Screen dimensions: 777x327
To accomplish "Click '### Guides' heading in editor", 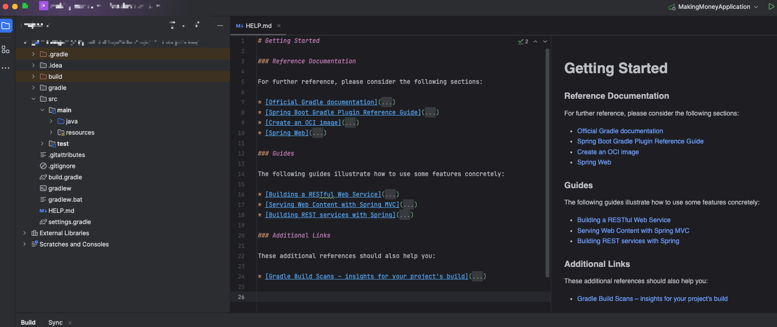I will click(x=276, y=153).
